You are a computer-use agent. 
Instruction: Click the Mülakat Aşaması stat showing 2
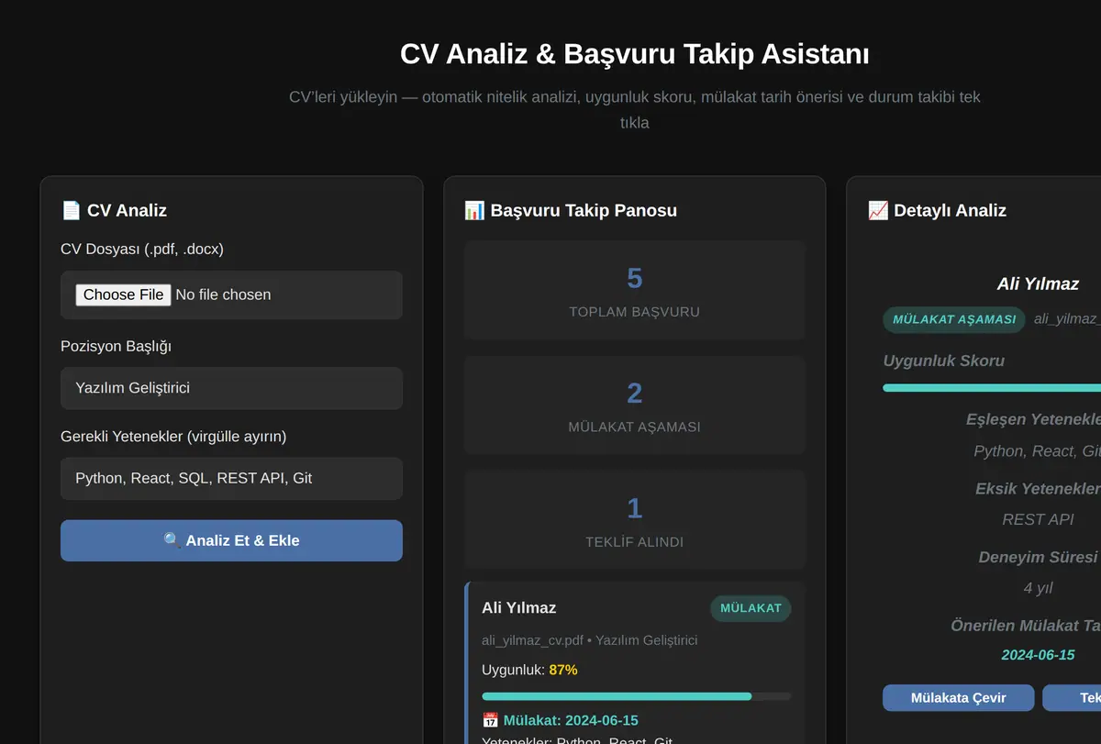tap(635, 405)
